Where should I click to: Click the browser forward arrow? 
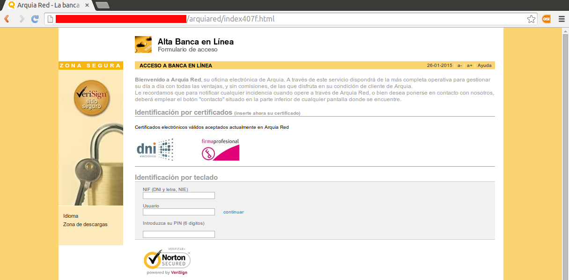coord(22,19)
